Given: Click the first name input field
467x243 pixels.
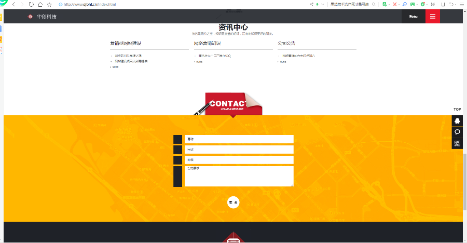Looking at the screenshot, I should pos(239,139).
